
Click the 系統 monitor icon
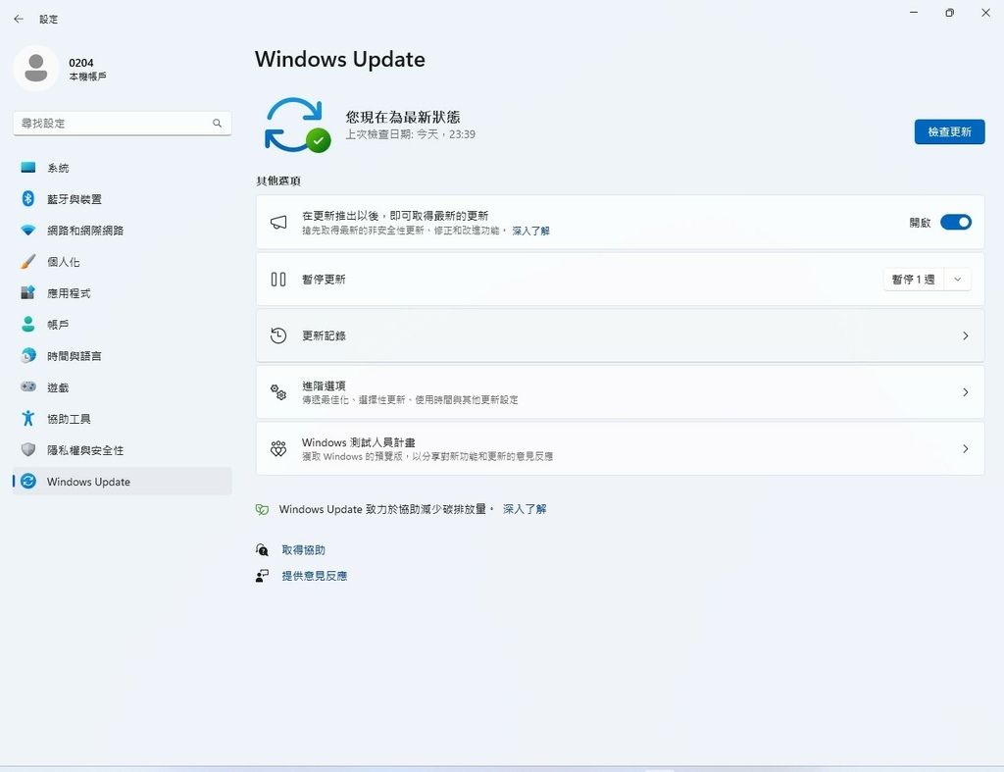(x=28, y=167)
